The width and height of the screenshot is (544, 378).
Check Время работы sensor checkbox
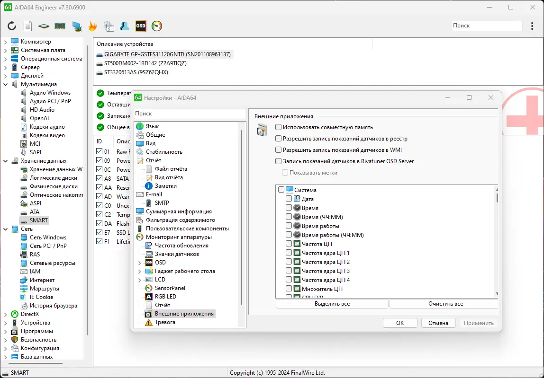(289, 226)
